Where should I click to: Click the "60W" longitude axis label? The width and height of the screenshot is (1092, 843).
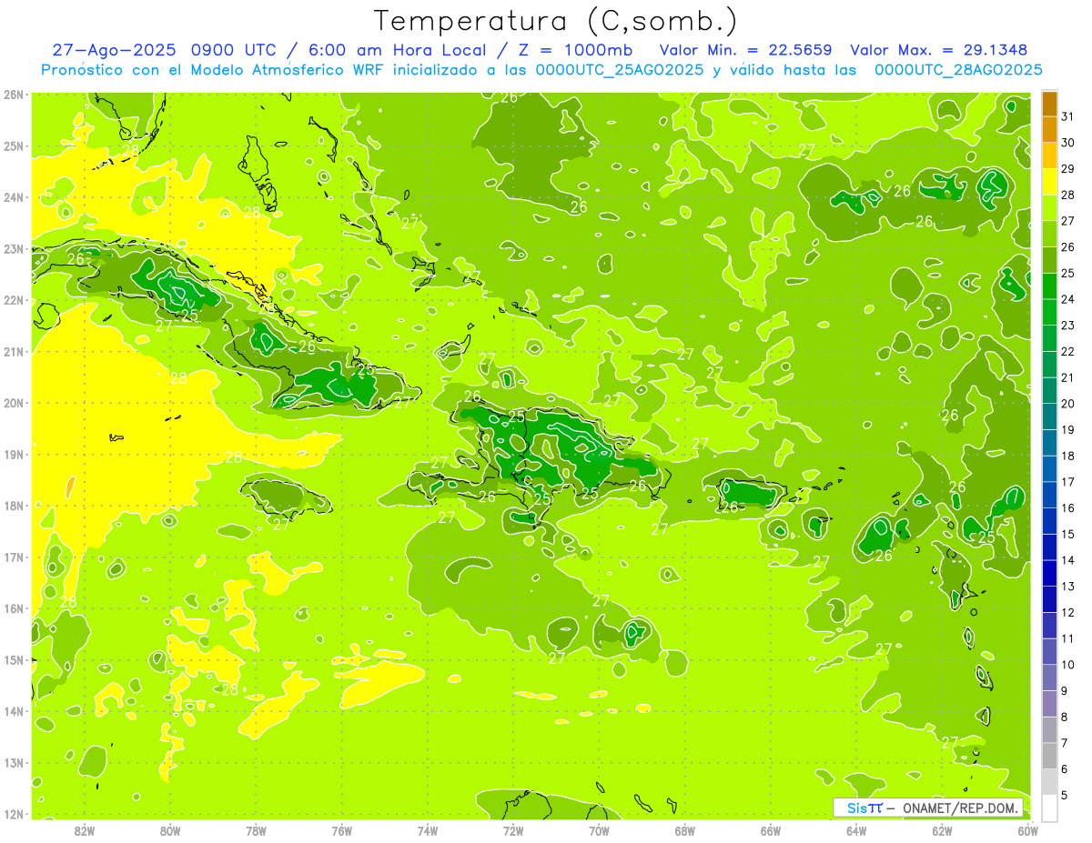pos(1028,830)
